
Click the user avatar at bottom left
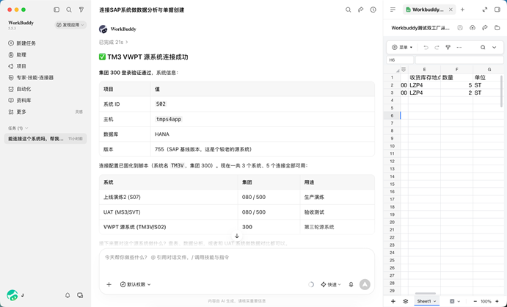point(12,295)
